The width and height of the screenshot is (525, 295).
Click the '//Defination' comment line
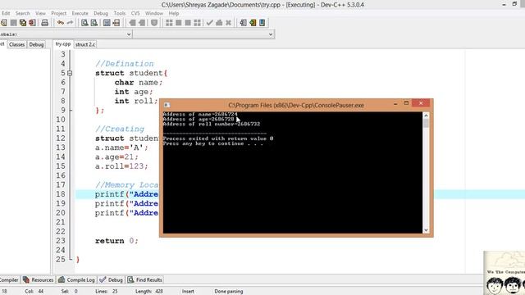pos(124,64)
